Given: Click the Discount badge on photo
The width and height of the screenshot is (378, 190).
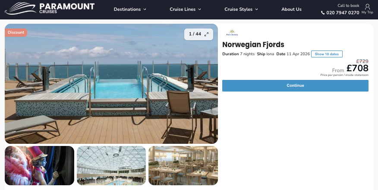Looking at the screenshot, I should [16, 32].
